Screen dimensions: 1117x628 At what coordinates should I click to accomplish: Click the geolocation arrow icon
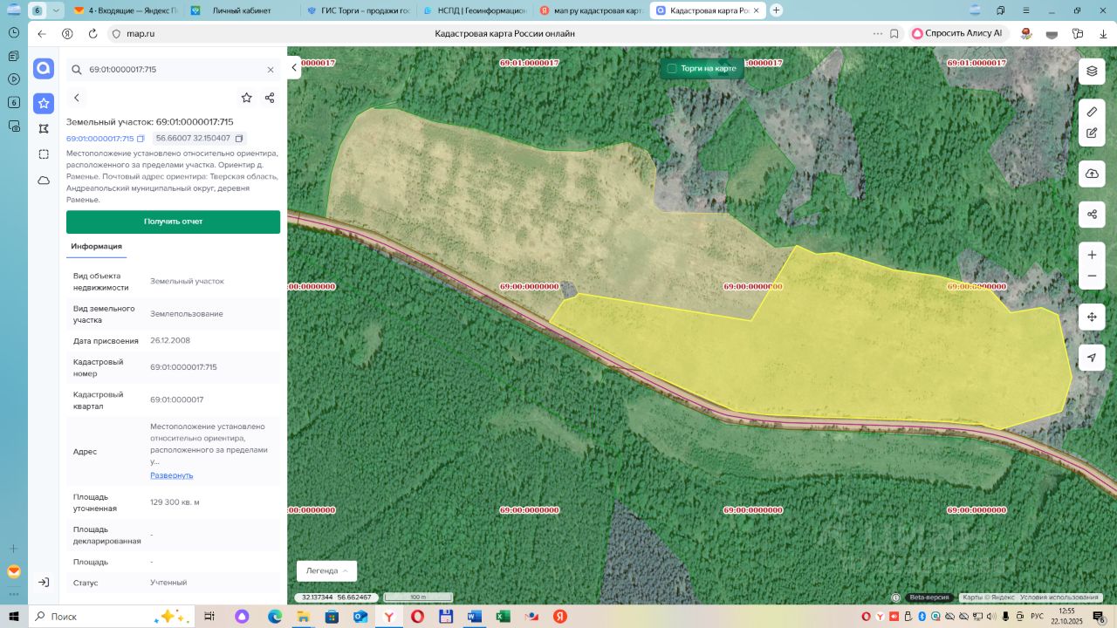coord(1092,358)
